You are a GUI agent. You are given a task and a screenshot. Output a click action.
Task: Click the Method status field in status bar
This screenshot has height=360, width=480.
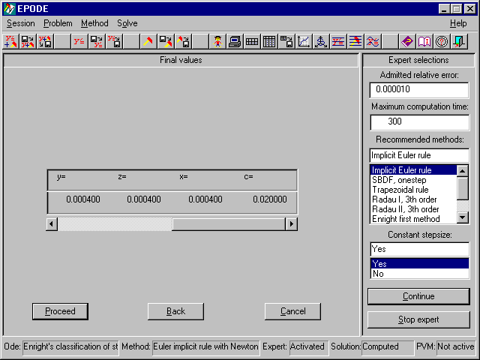[x=205, y=346]
